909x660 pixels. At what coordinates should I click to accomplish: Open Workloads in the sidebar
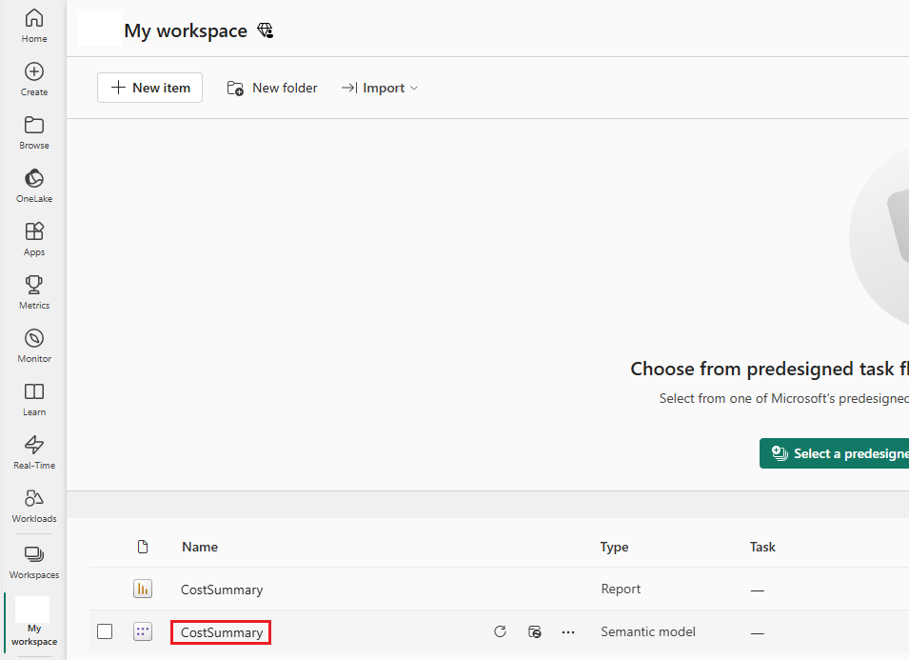(x=34, y=507)
